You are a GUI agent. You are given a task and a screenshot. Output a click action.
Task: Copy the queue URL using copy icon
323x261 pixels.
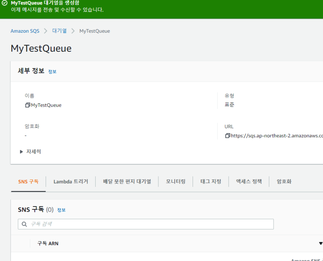[228, 136]
